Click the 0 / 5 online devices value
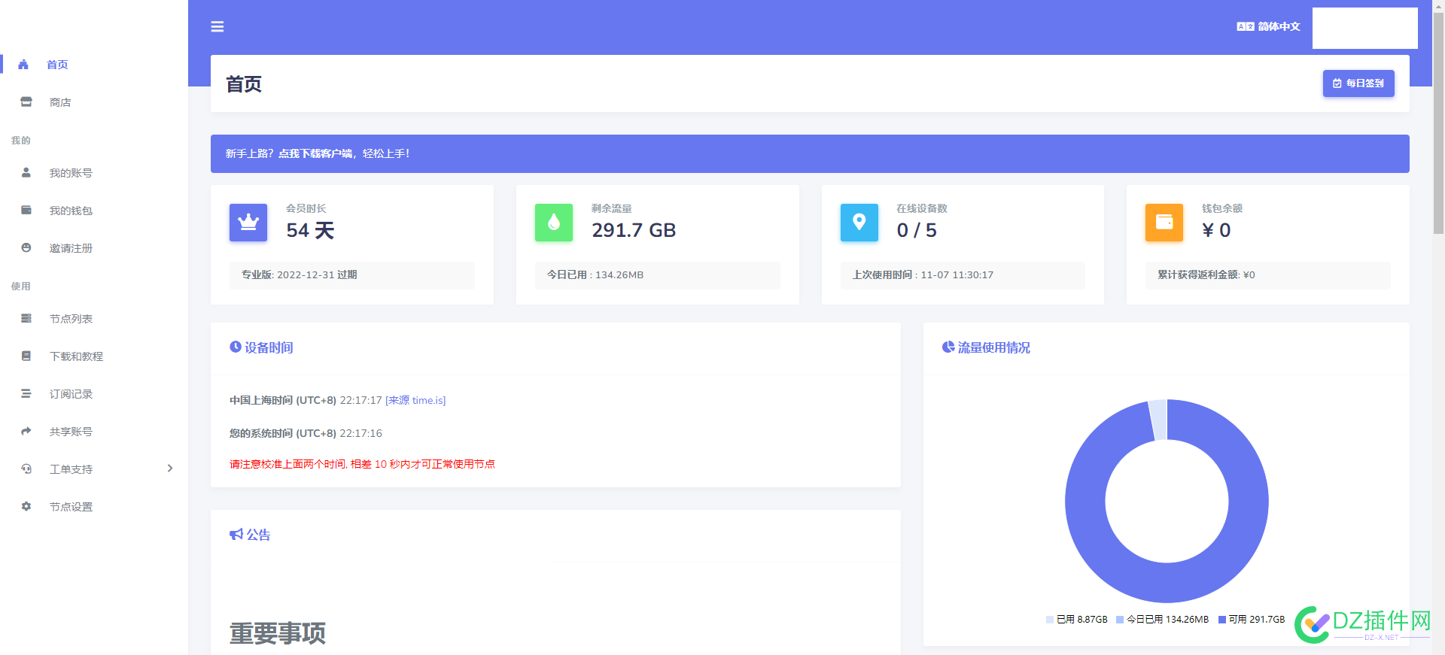The height and width of the screenshot is (655, 1445). [x=917, y=230]
